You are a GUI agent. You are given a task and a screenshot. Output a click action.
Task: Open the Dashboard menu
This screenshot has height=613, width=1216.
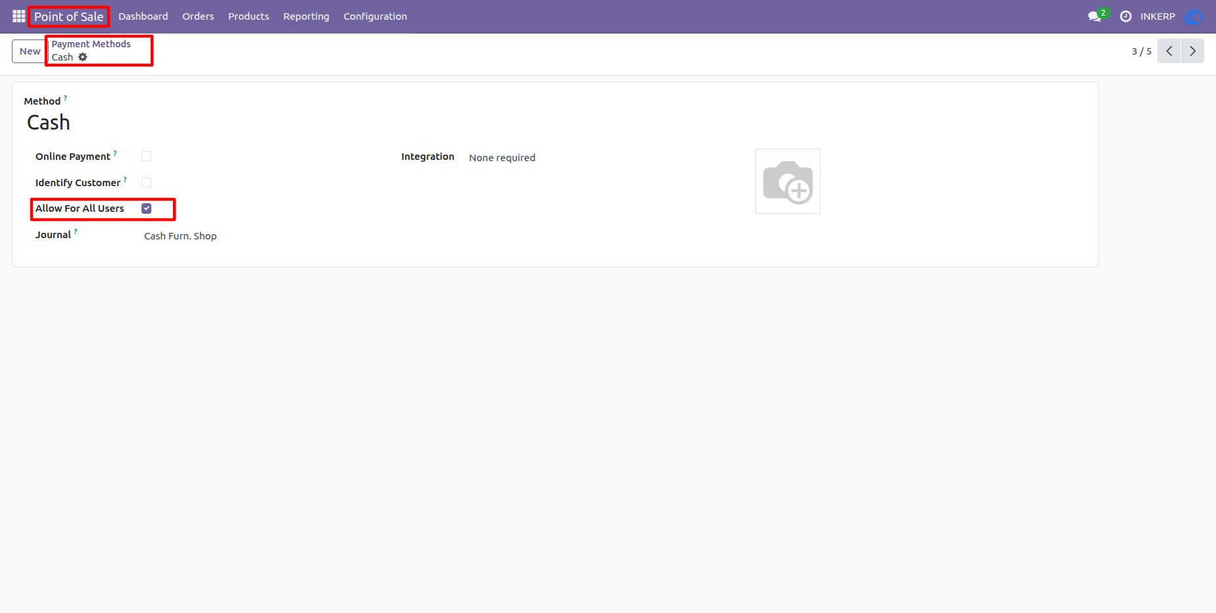point(143,16)
